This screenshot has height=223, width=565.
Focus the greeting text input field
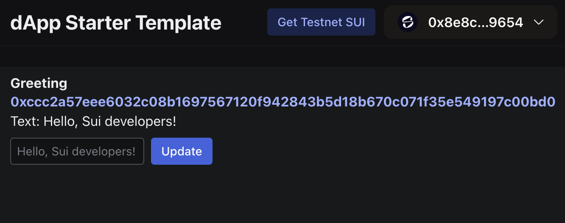click(77, 151)
